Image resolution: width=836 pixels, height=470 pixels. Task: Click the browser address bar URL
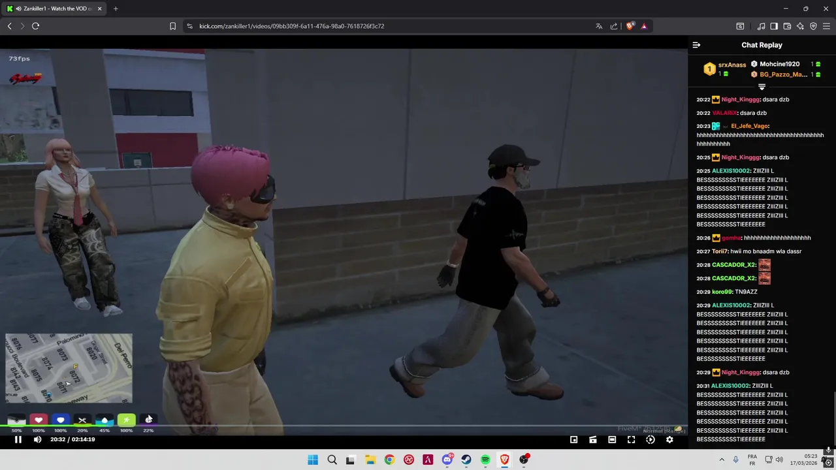point(291,26)
